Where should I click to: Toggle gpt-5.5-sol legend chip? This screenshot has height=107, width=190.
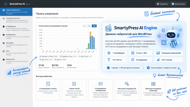[46, 59]
